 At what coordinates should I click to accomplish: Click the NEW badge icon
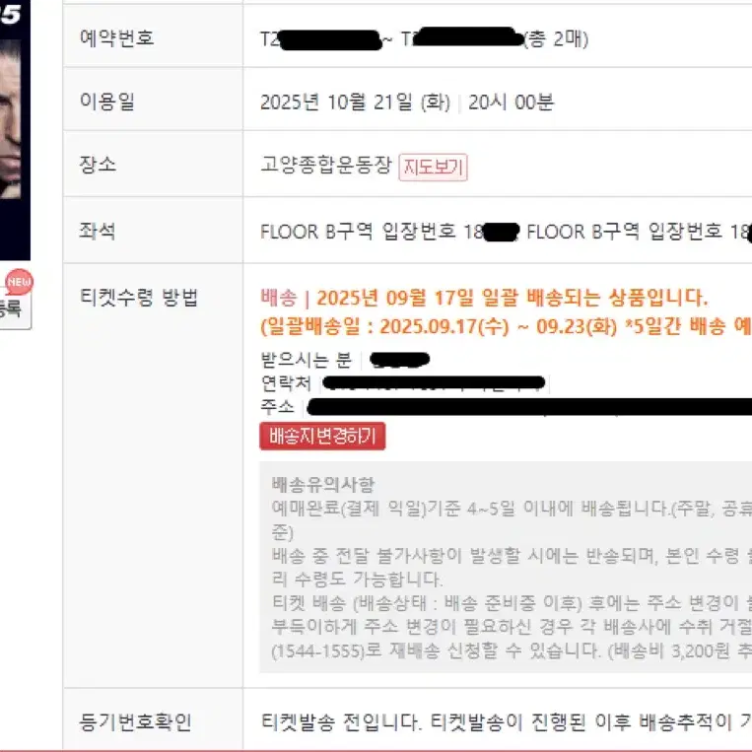pos(19,282)
